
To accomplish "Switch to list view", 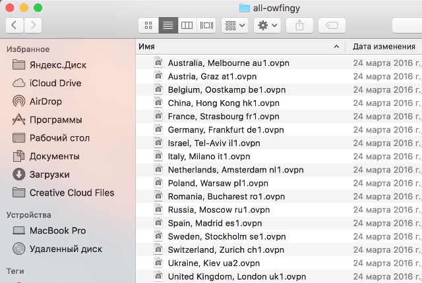I will [168, 25].
